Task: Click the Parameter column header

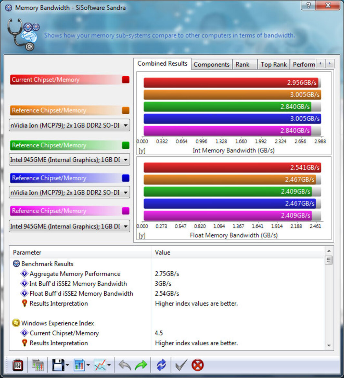Action: (80, 252)
